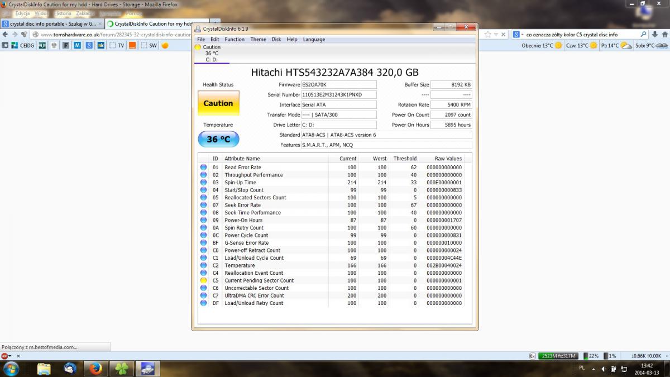
Task: Open the Function menu
Action: click(x=234, y=40)
